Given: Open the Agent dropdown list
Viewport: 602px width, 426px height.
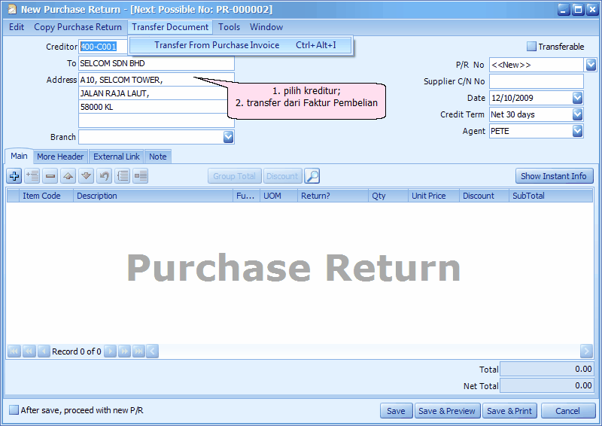Looking at the screenshot, I should [x=577, y=131].
